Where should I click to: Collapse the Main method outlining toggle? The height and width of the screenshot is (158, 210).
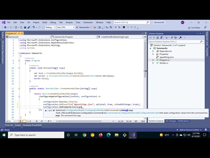pos(19,68)
